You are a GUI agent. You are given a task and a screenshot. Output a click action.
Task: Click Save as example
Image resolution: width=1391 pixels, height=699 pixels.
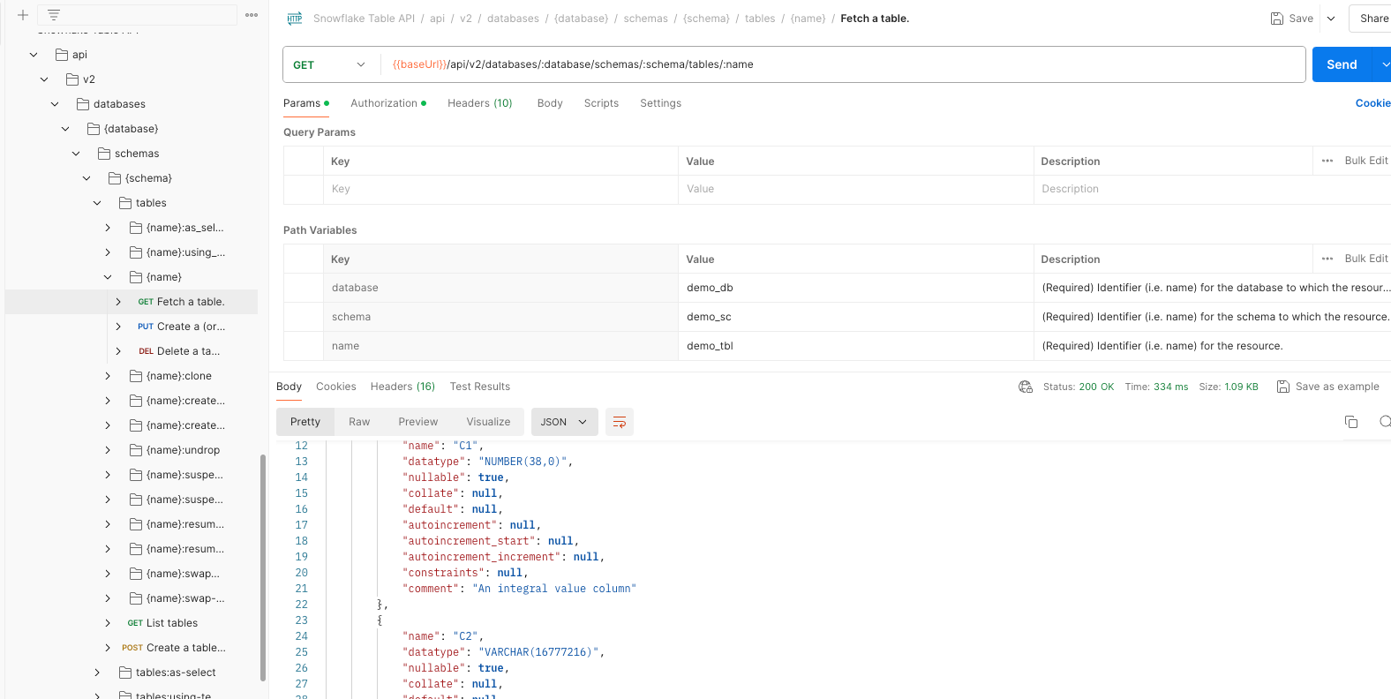pyautogui.click(x=1328, y=387)
